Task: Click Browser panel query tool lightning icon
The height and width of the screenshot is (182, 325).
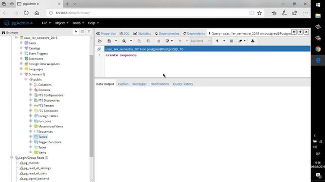Action: (76, 31)
